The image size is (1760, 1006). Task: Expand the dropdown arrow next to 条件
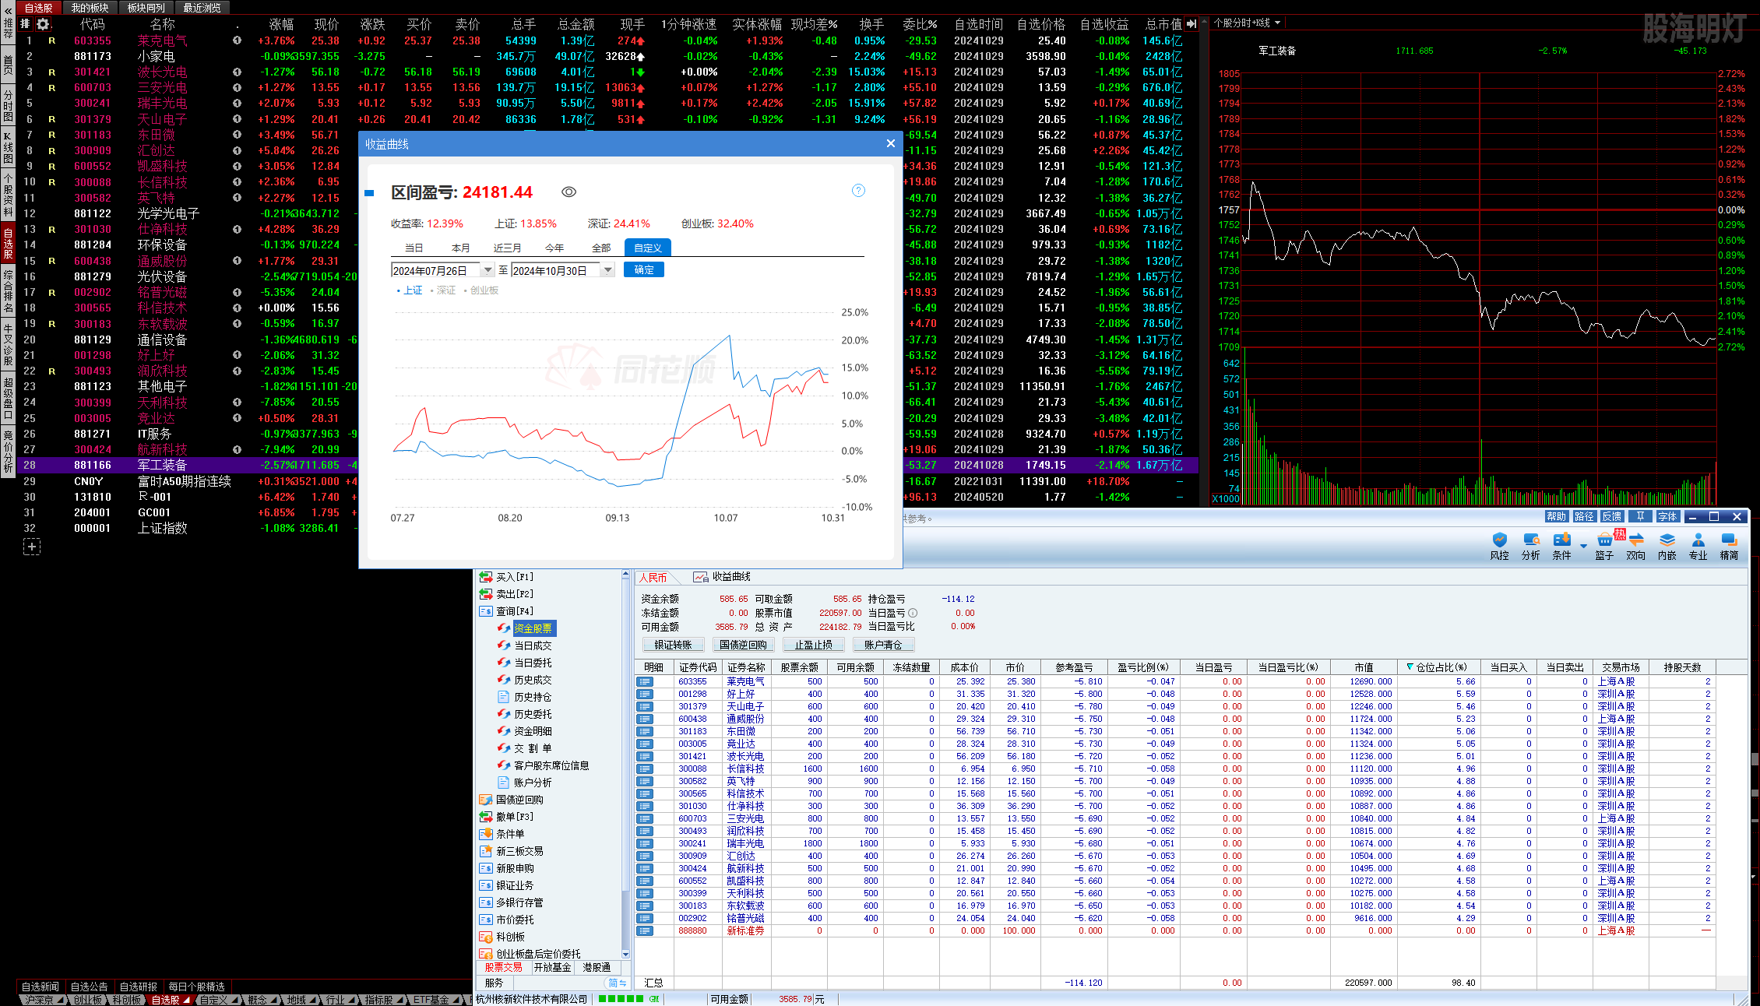pos(1583,547)
